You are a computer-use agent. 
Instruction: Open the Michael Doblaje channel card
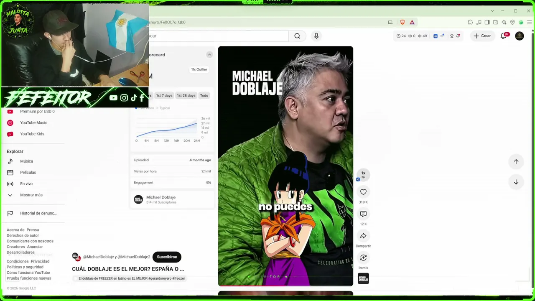pos(172,199)
